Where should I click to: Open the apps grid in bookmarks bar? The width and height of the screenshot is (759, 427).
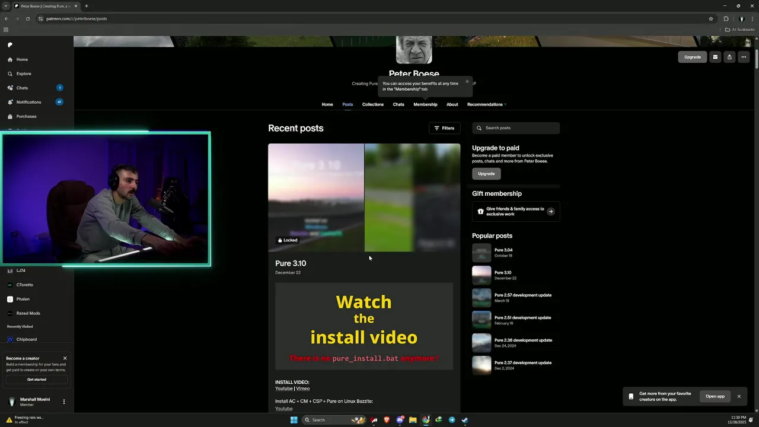click(x=6, y=30)
